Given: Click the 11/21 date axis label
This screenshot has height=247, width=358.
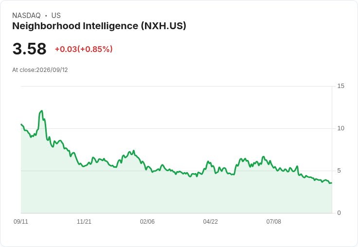Looking at the screenshot, I should coord(84,221).
